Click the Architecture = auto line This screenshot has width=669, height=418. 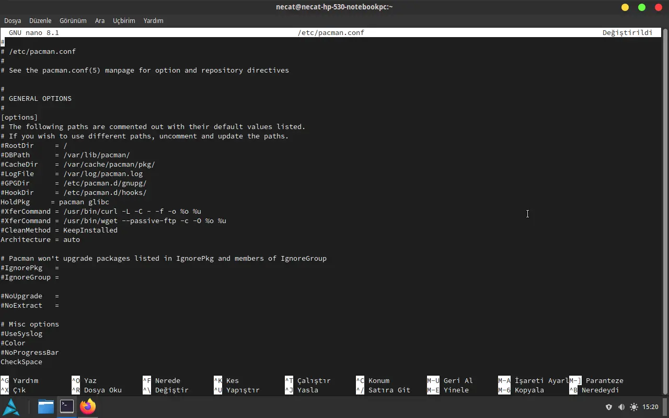tap(40, 239)
